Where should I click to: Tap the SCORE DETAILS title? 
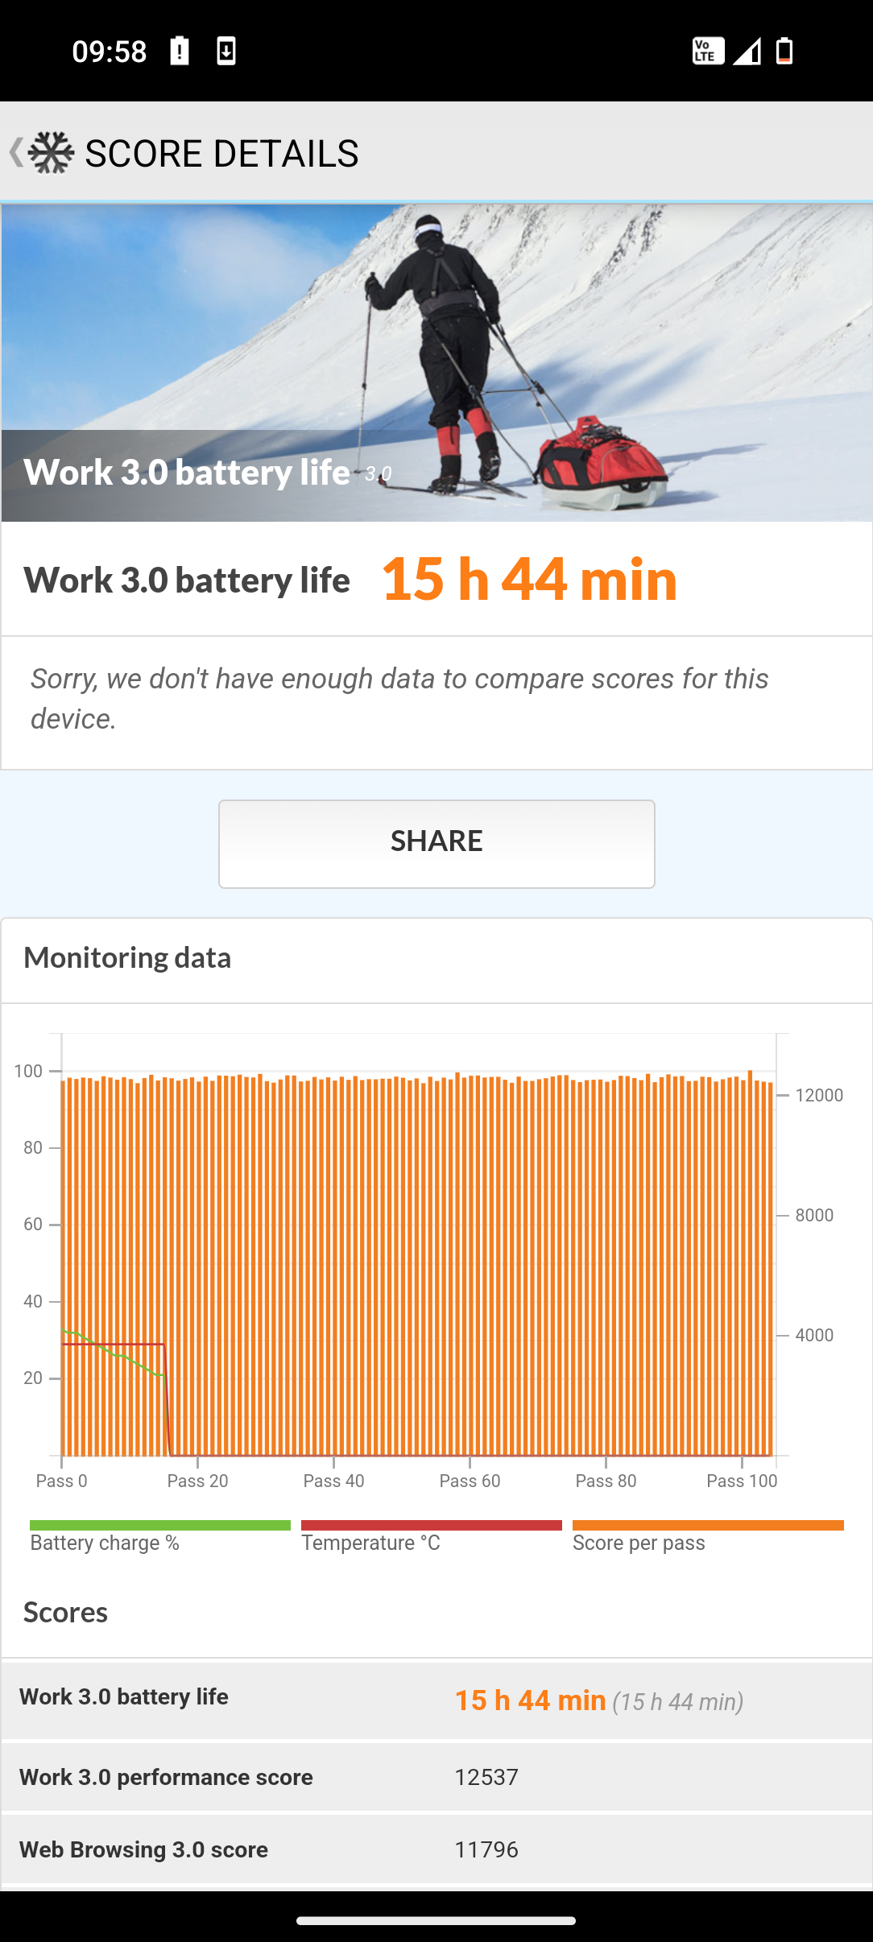click(221, 153)
